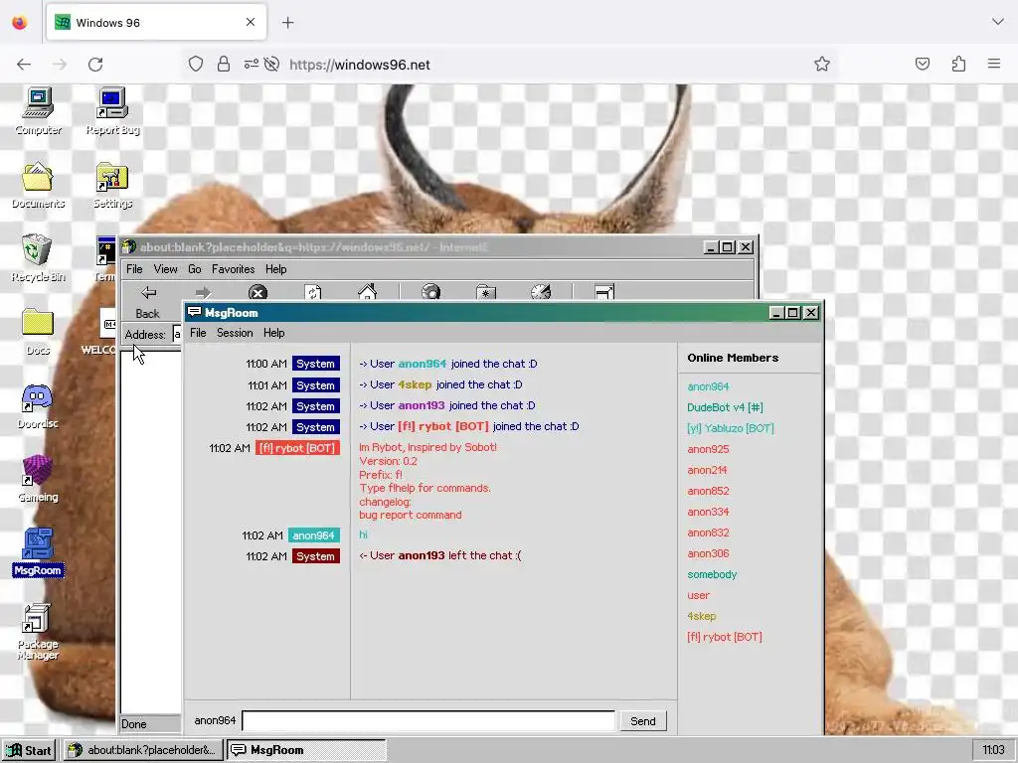The height and width of the screenshot is (763, 1018).
Task: Open the View menu in Internet Explorer window
Action: coord(166,269)
